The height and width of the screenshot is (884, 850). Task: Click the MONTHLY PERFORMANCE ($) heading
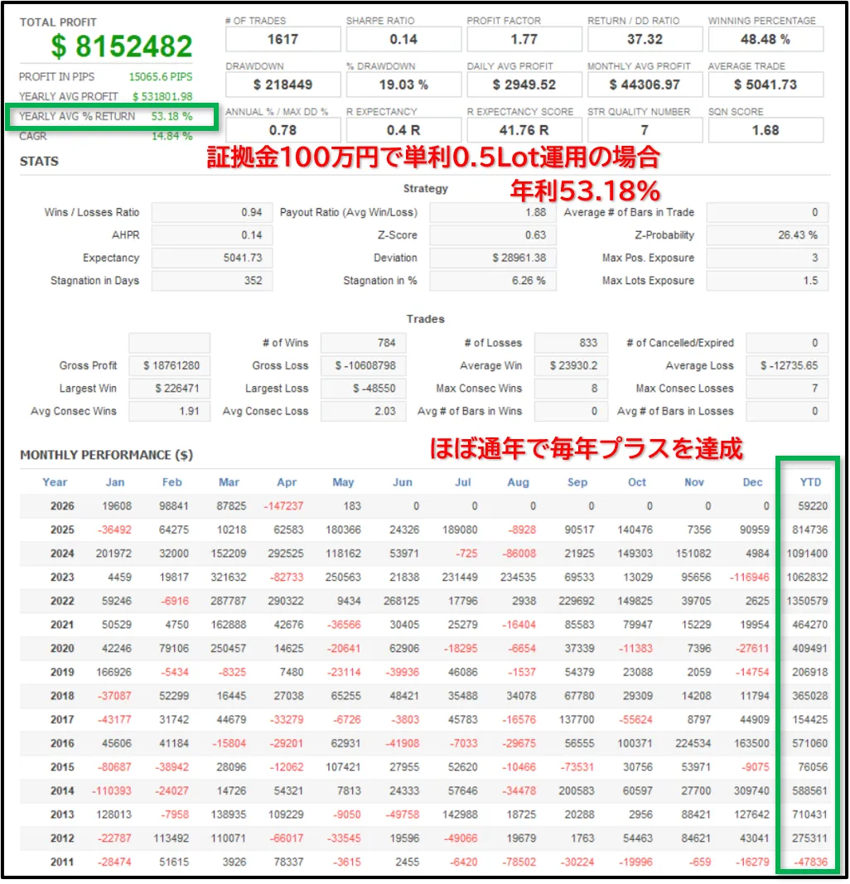(107, 455)
